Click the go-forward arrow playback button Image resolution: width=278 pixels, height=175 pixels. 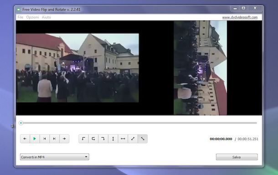(64, 139)
